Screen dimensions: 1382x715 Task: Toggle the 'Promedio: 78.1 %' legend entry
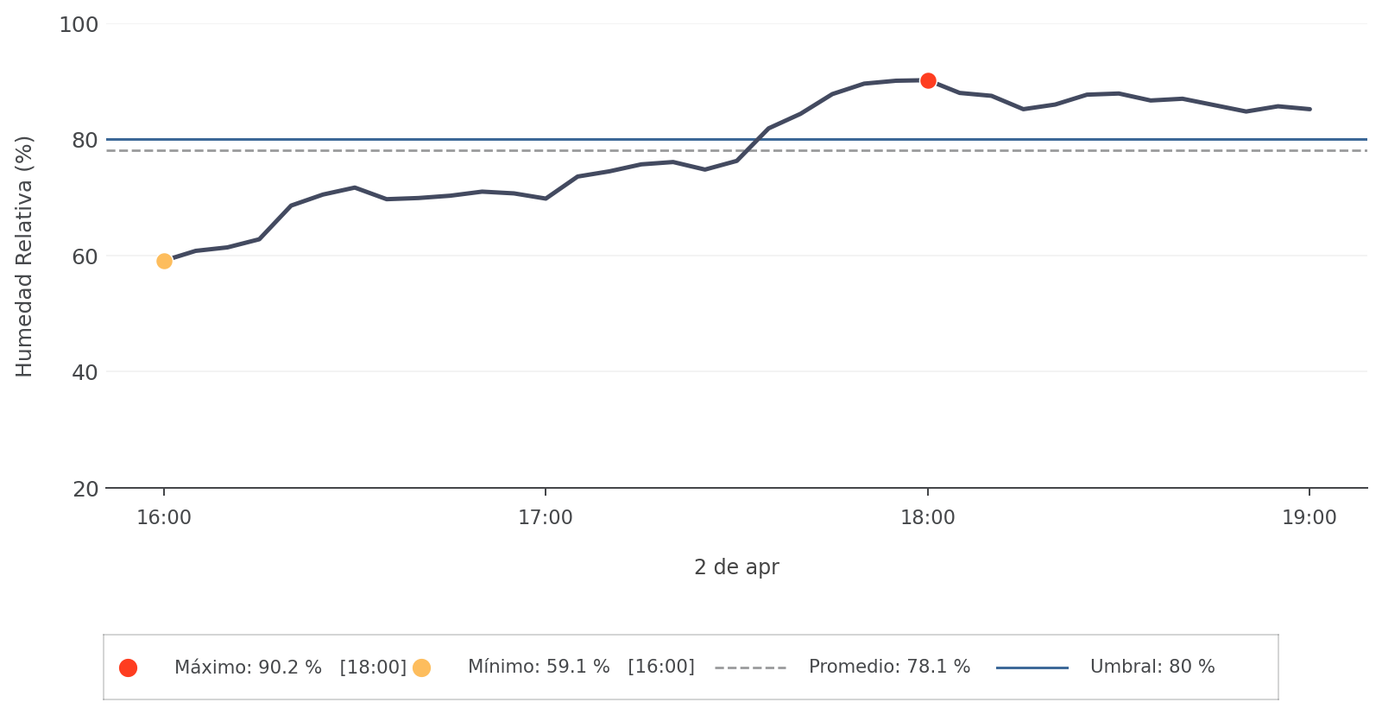(x=889, y=668)
